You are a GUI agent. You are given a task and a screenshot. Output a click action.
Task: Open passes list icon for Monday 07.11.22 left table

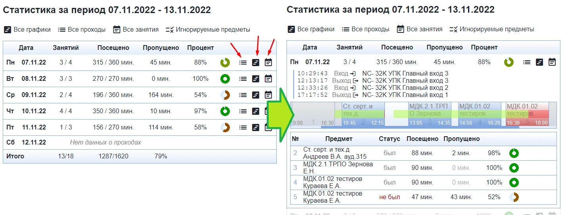243,62
